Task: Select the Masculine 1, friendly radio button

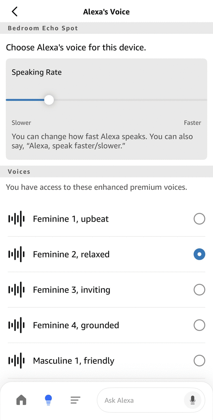Action: 199,361
